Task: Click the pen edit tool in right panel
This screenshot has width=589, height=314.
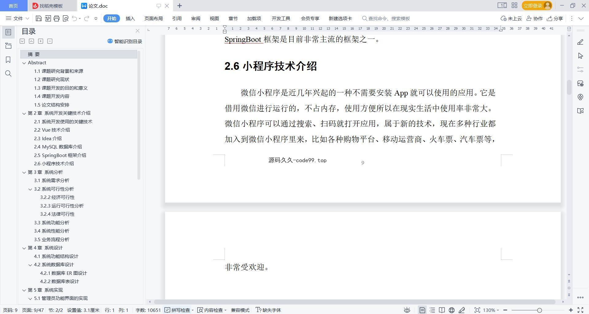Action: tap(580, 42)
